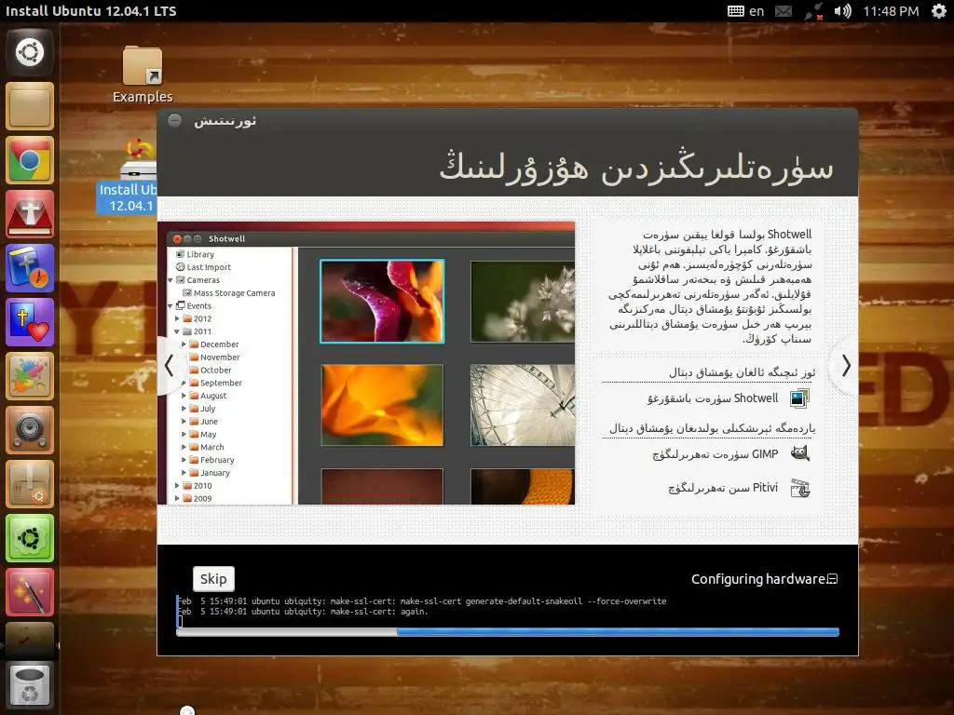This screenshot has width=954, height=715.
Task: Select the pink flower photo thumbnail
Action: pos(382,302)
